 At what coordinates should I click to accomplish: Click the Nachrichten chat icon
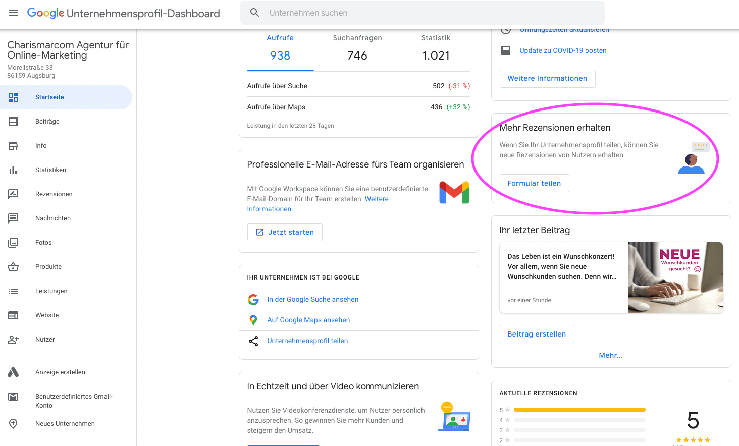pyautogui.click(x=13, y=218)
